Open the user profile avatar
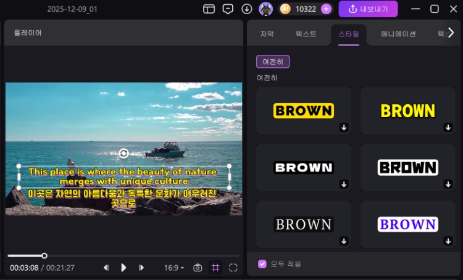This screenshot has height=280, width=463. click(265, 9)
